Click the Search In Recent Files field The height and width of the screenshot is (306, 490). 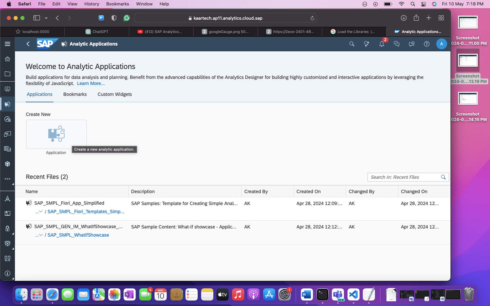click(x=404, y=177)
